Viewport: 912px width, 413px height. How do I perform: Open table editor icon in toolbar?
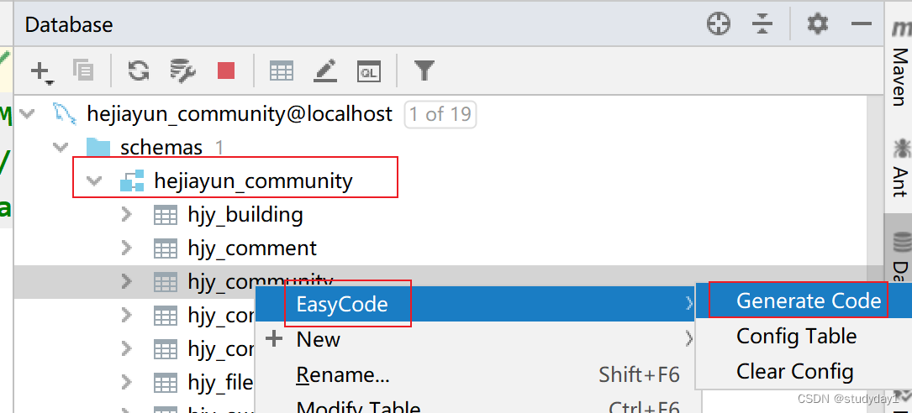[282, 71]
